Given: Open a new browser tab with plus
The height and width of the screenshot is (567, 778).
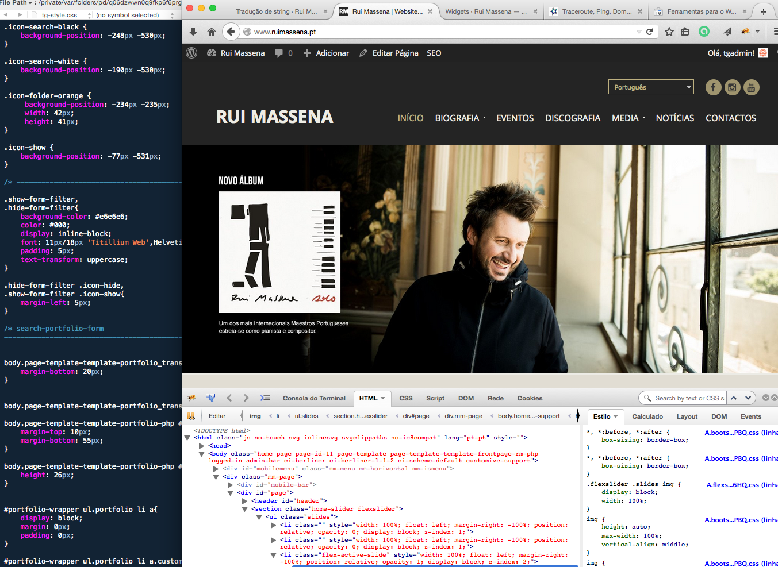Looking at the screenshot, I should click(764, 11).
